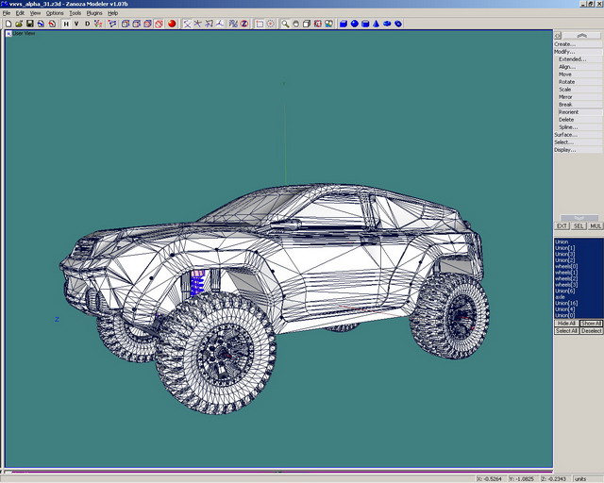Create a blue cone primitive
Viewport: 604px width, 483px height.
(x=376, y=24)
